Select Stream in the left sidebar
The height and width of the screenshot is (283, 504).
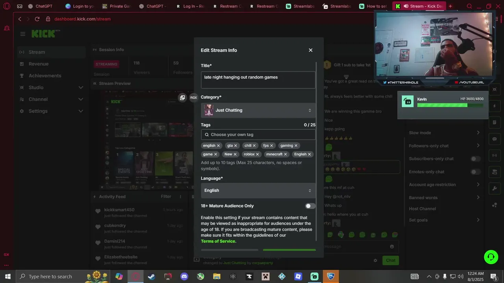pos(52,52)
